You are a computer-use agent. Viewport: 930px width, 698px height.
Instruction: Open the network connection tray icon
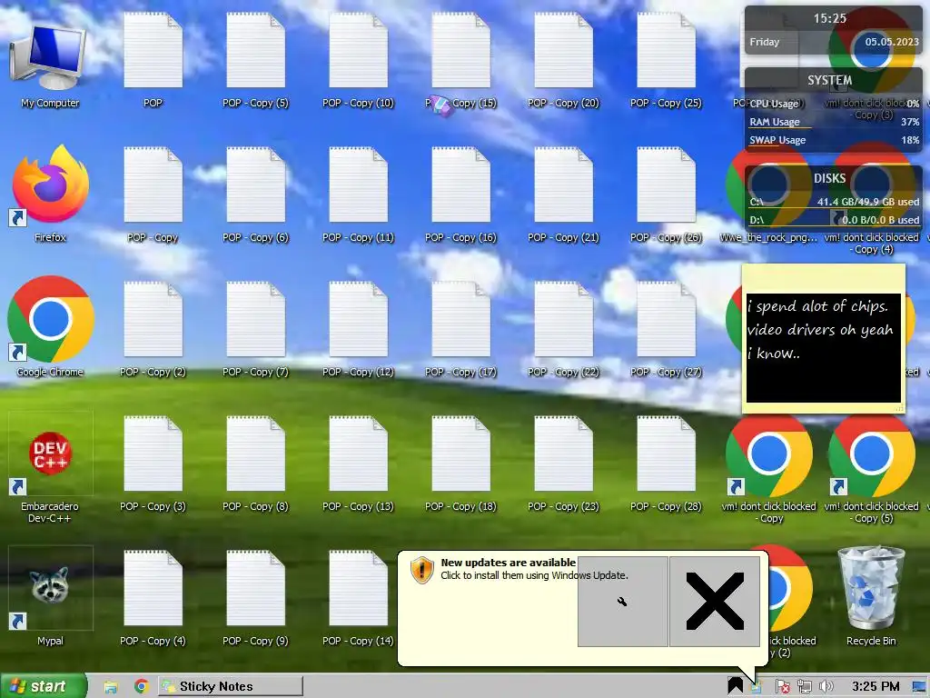pos(805,687)
